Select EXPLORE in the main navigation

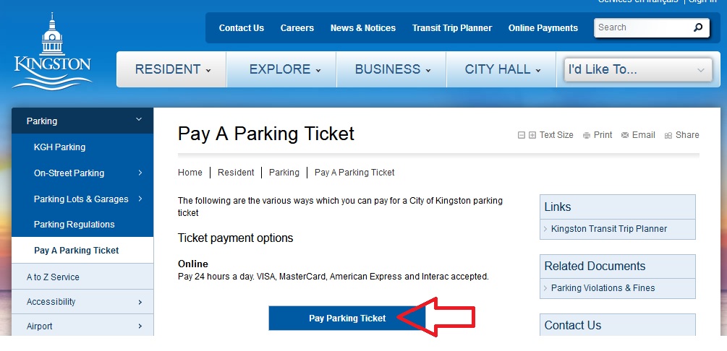[284, 70]
